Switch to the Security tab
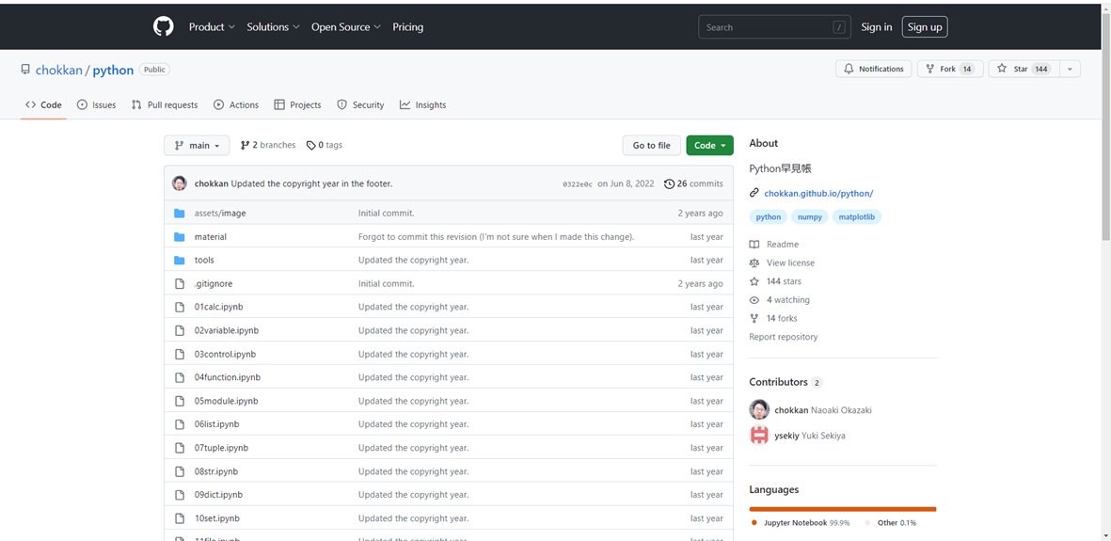1111x541 pixels. point(360,105)
